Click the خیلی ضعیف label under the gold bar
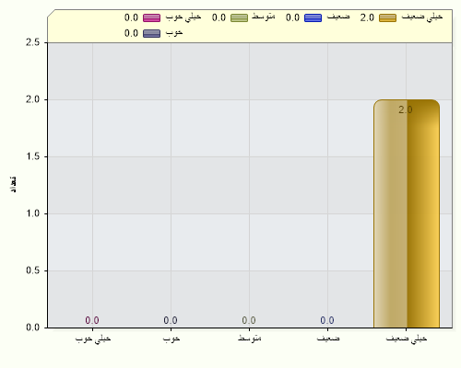This screenshot has width=461, height=368. [407, 339]
